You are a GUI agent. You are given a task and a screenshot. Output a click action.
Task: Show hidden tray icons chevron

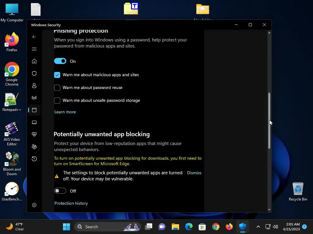point(258,227)
